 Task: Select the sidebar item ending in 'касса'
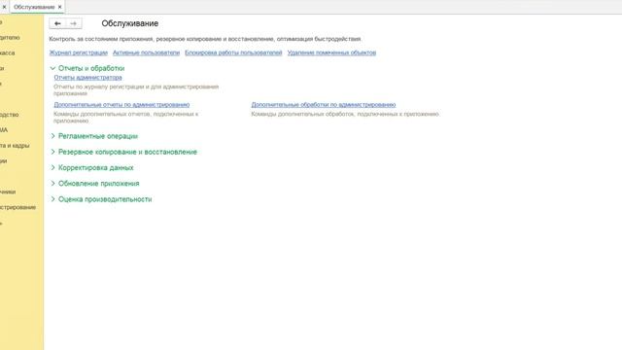[x=8, y=52]
